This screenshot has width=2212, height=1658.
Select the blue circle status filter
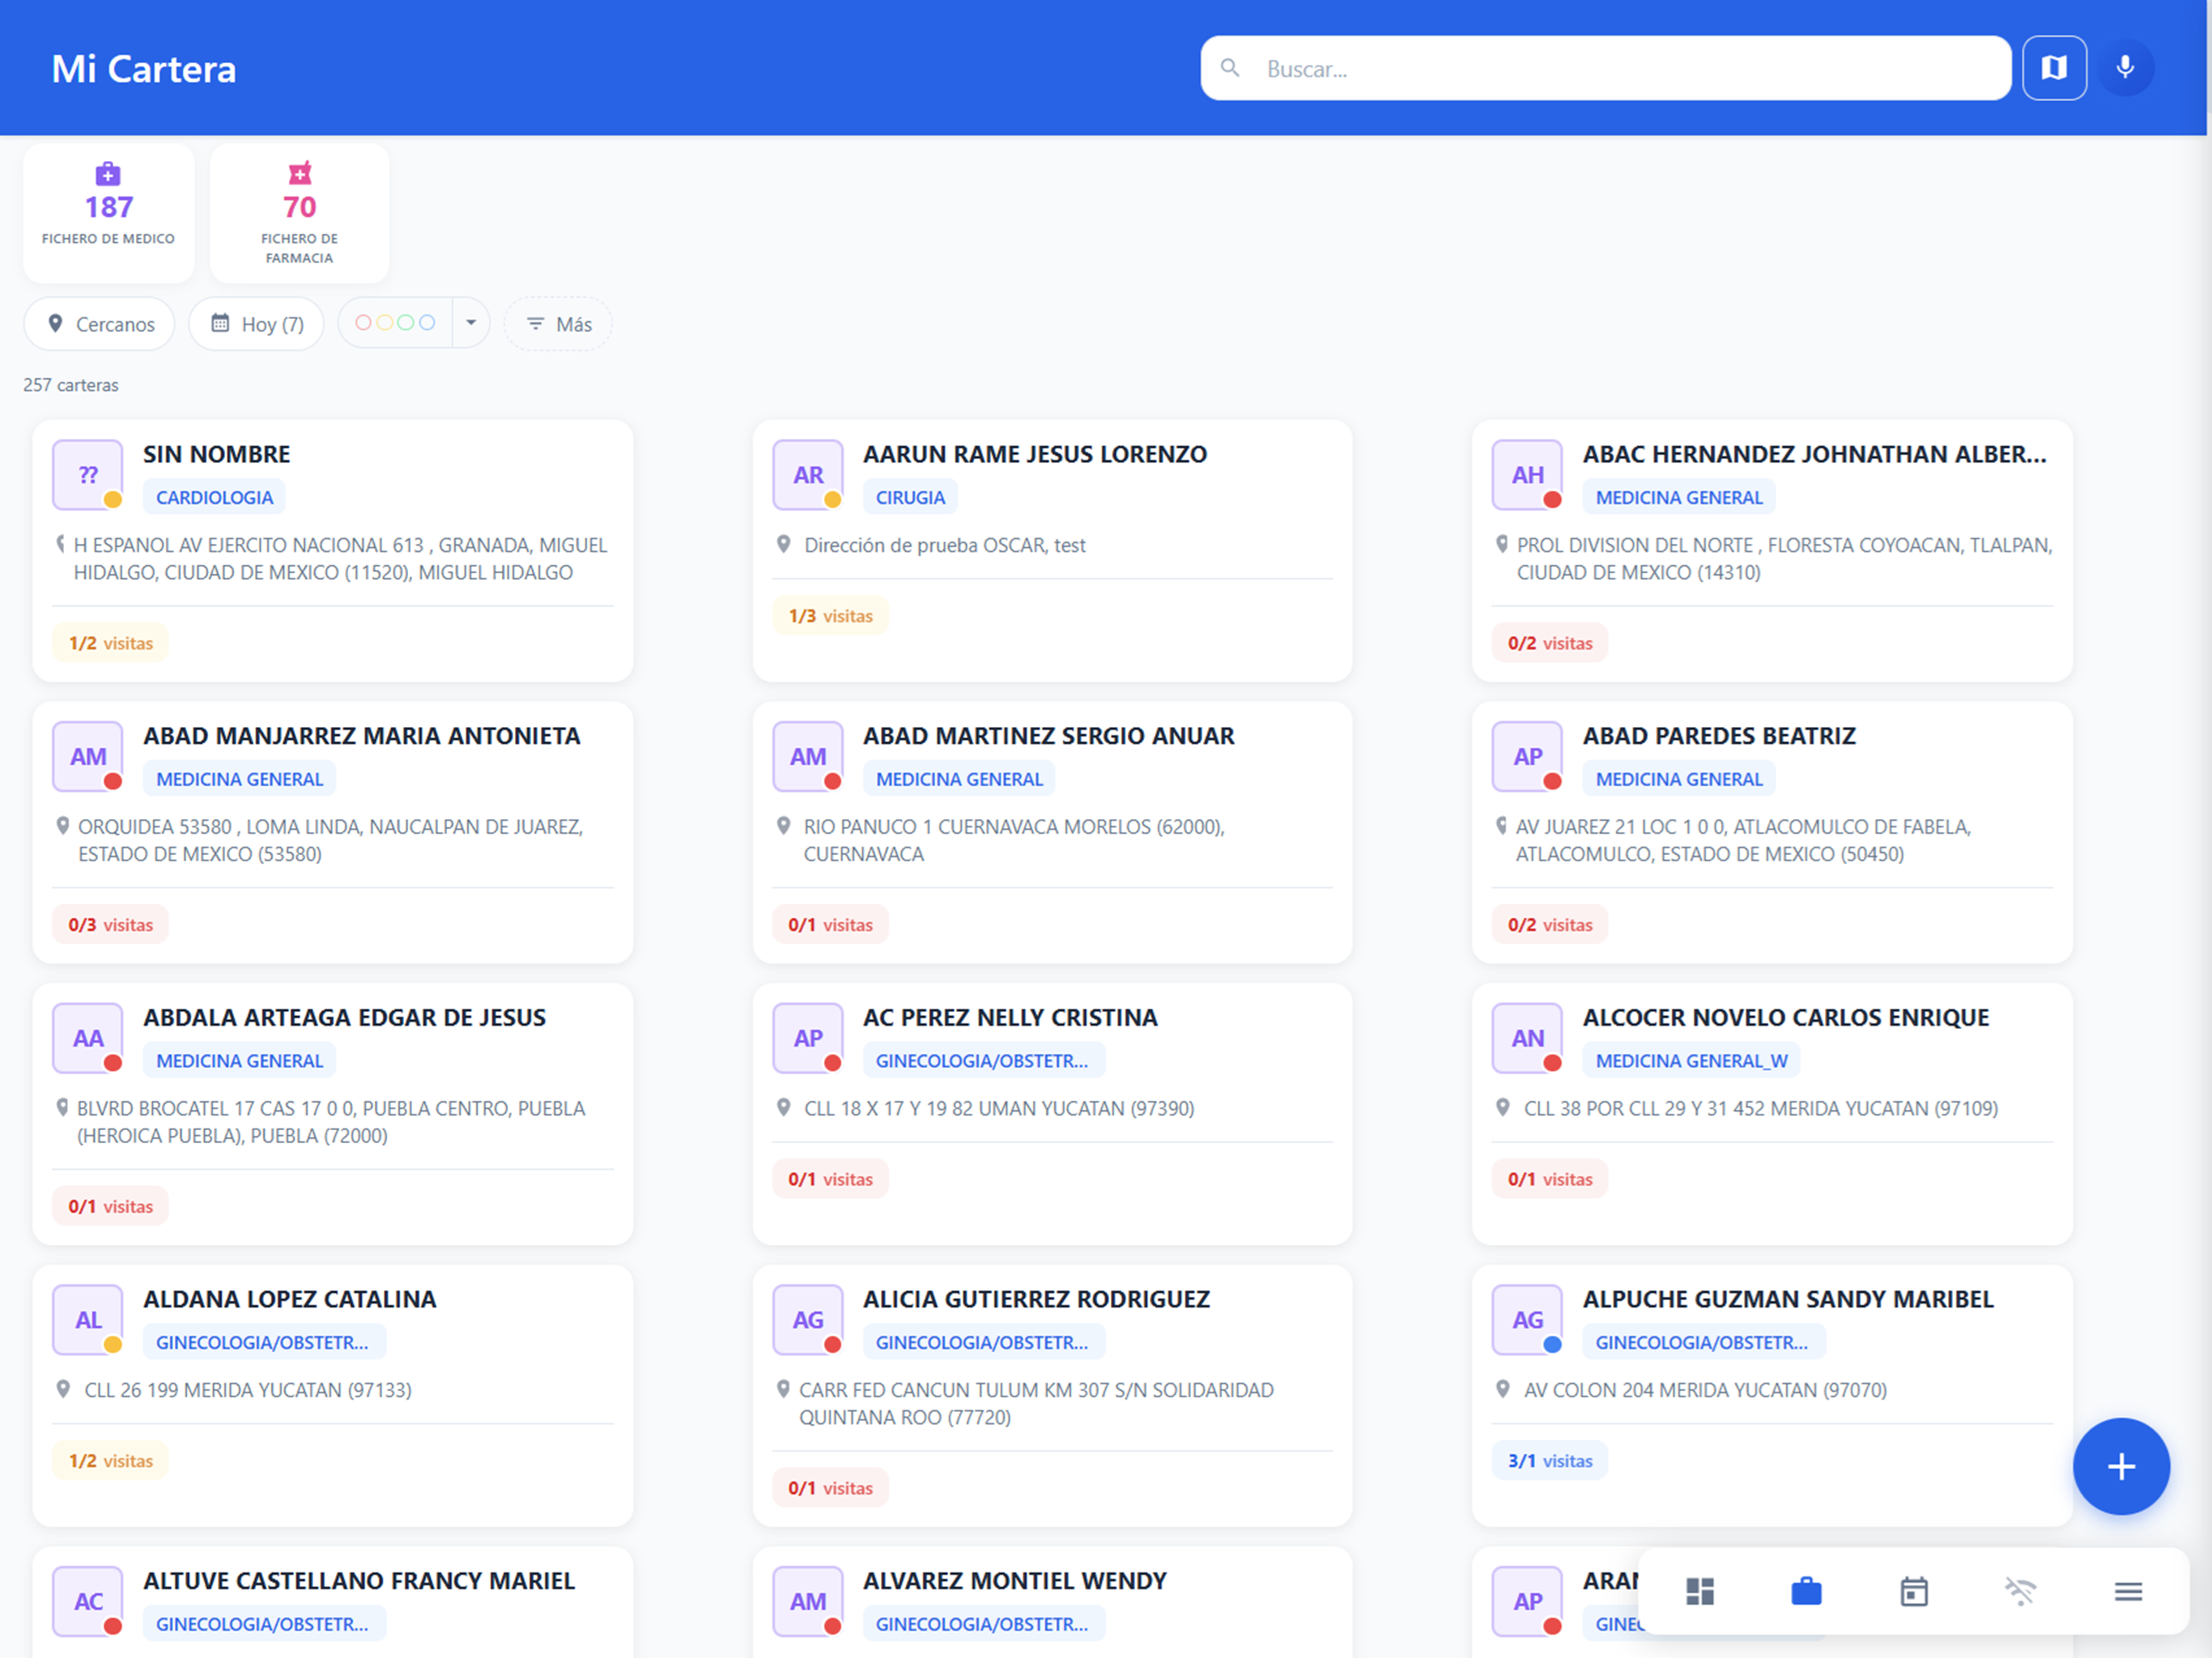point(427,323)
